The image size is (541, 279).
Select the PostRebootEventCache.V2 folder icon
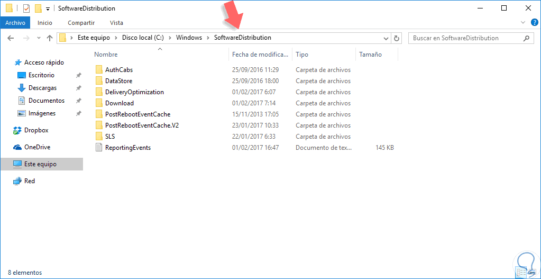tap(99, 125)
